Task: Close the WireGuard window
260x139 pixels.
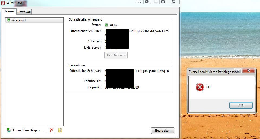Action: pyautogui.click(x=173, y=2)
